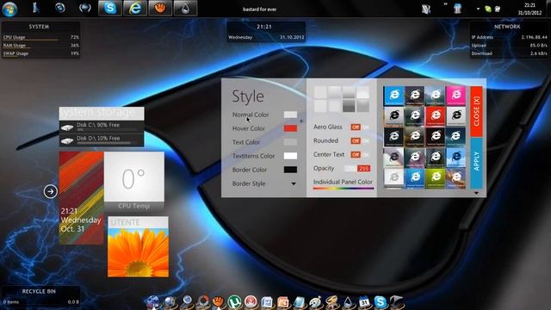The width and height of the screenshot is (551, 310).
Task: Toggle Center Text switch
Action: pyautogui.click(x=360, y=154)
